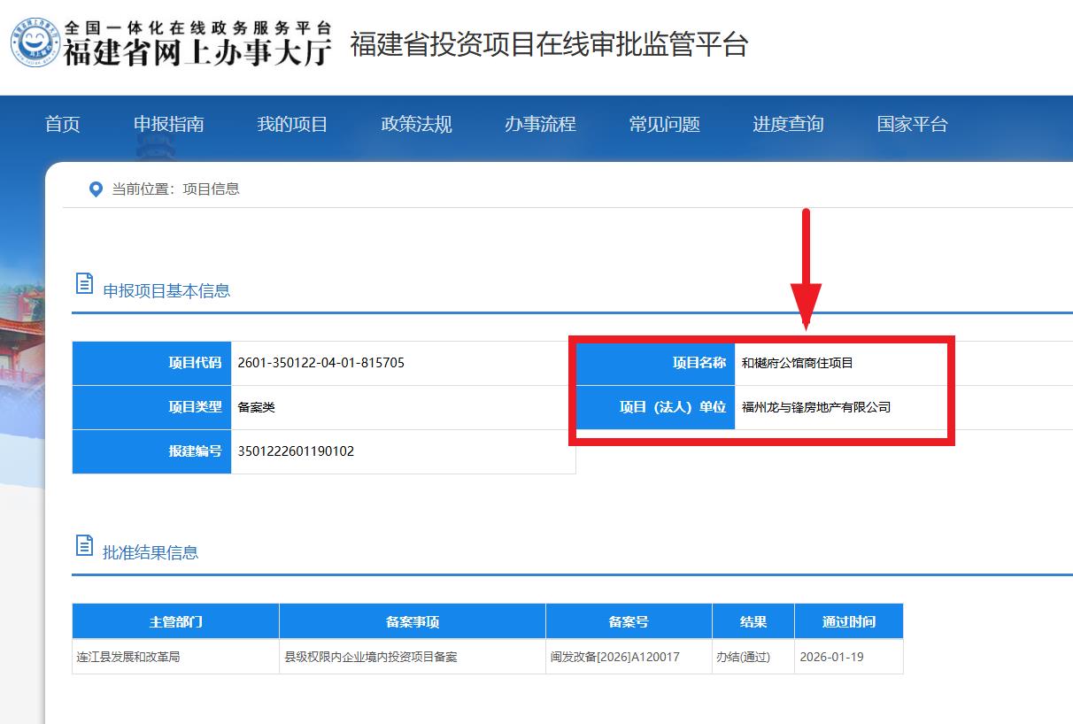Image resolution: width=1073 pixels, height=724 pixels.
Task: Click the Fujian online service hall logo
Action: click(173, 42)
